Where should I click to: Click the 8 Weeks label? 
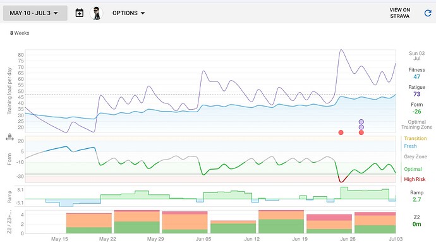(x=20, y=33)
